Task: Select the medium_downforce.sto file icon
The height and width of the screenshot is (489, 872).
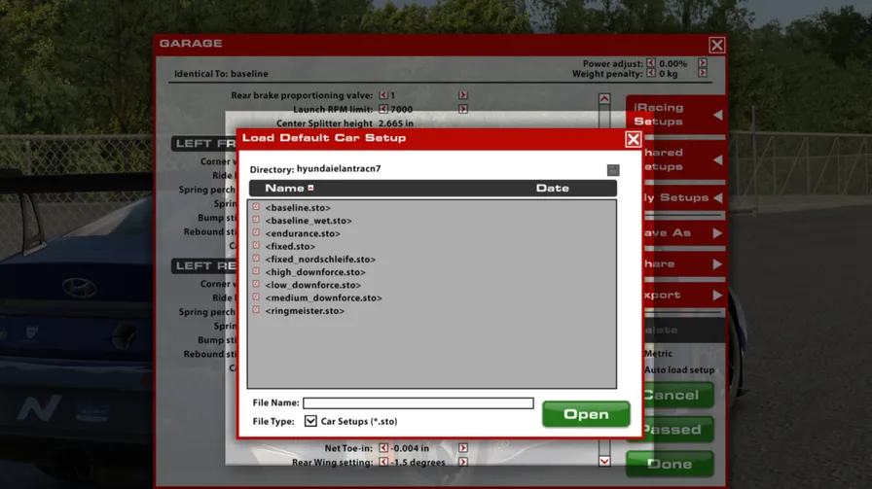Action: [256, 297]
